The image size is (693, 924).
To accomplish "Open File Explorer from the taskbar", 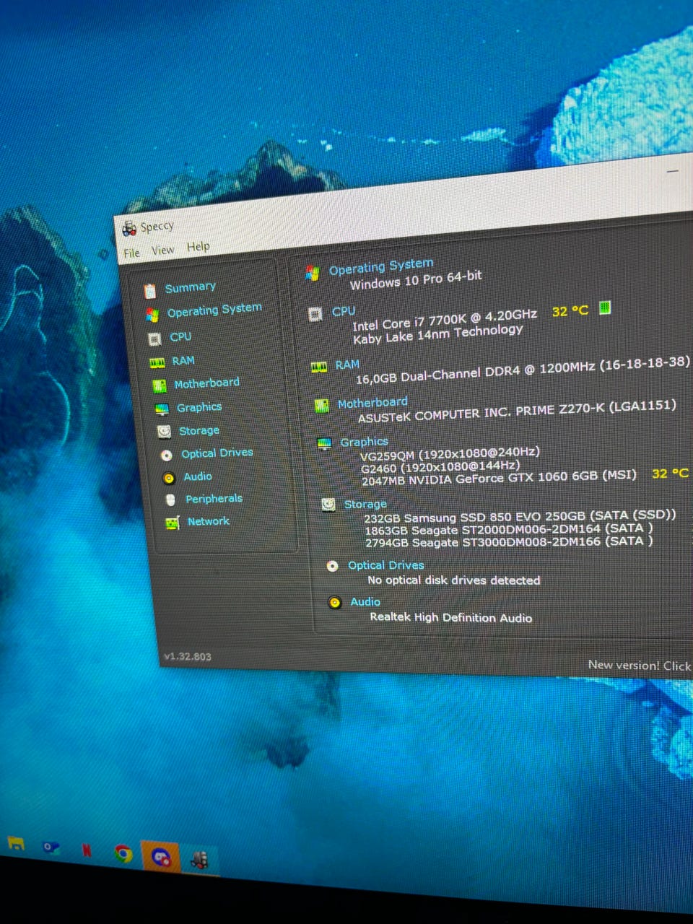I will click(16, 844).
